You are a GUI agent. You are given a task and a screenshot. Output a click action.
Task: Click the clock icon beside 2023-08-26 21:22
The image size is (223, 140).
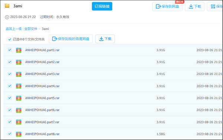[x=7, y=17]
